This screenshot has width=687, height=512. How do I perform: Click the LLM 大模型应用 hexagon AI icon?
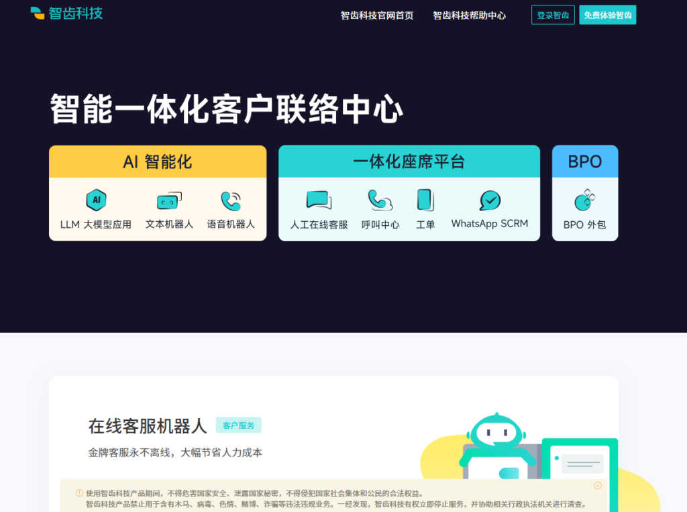(96, 200)
